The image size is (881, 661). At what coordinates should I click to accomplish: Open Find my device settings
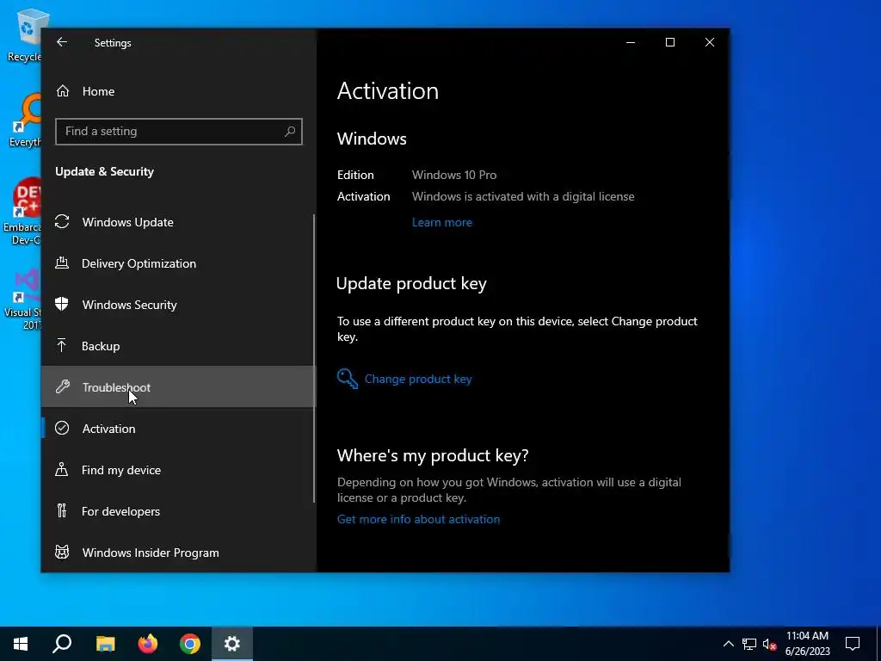[x=179, y=469]
